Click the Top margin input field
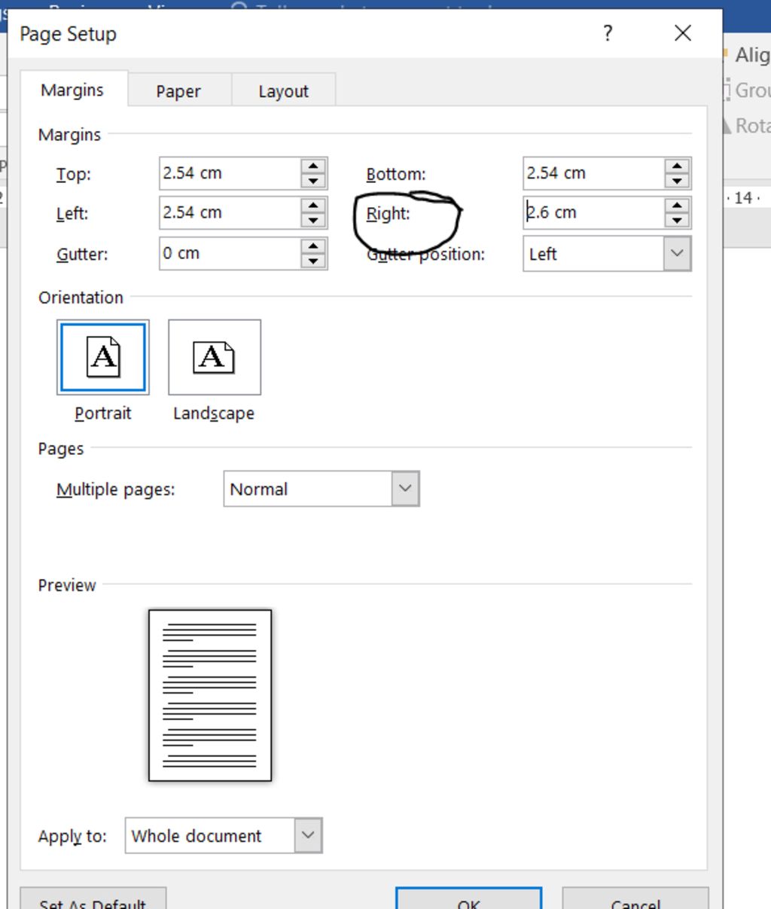Screen dimensions: 771x909 (230, 173)
